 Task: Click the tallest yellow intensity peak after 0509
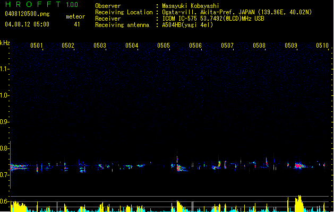point(299,204)
